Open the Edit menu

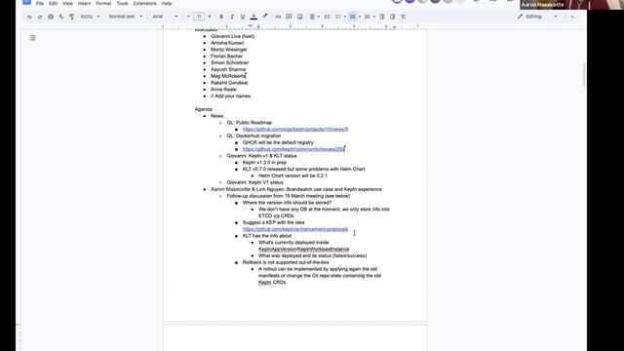pos(53,3)
